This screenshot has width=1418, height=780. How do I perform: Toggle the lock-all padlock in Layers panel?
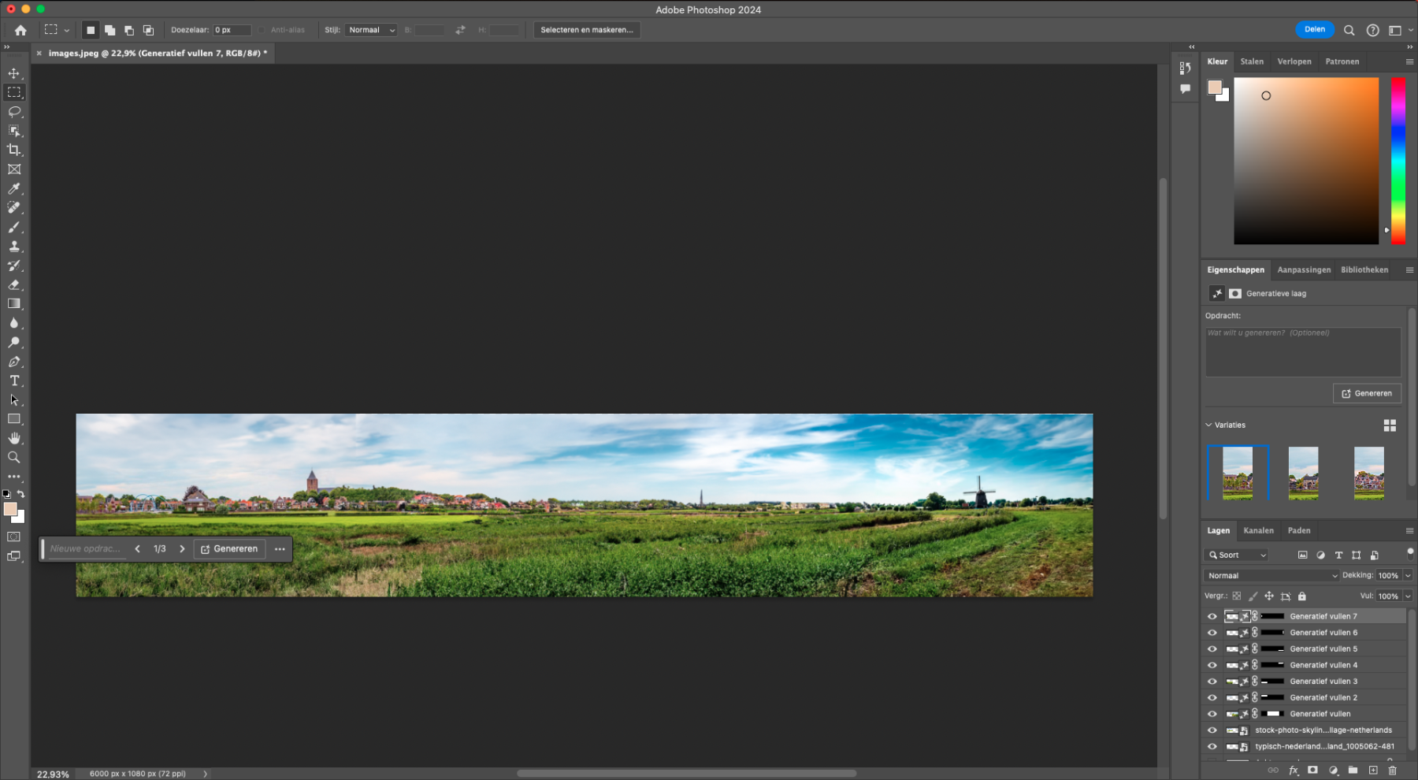[1302, 596]
